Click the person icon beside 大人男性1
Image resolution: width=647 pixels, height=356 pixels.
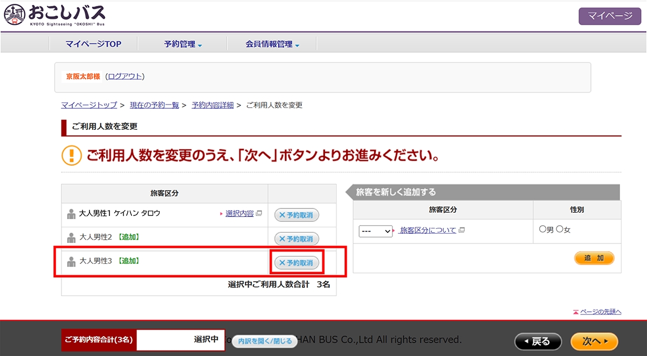[x=71, y=214]
